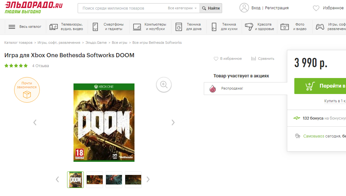Select the third screenshot thumbnail
Image resolution: width=346 pixels, height=196 pixels.
click(114, 180)
